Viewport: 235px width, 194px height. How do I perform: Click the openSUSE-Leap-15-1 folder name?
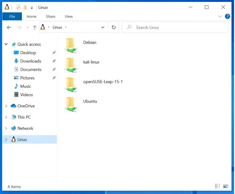coord(103,82)
